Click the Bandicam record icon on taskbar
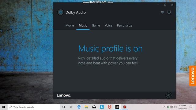 pos(125,107)
